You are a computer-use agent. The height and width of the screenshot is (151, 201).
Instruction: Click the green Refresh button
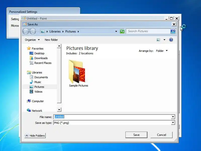click(x=122, y=31)
